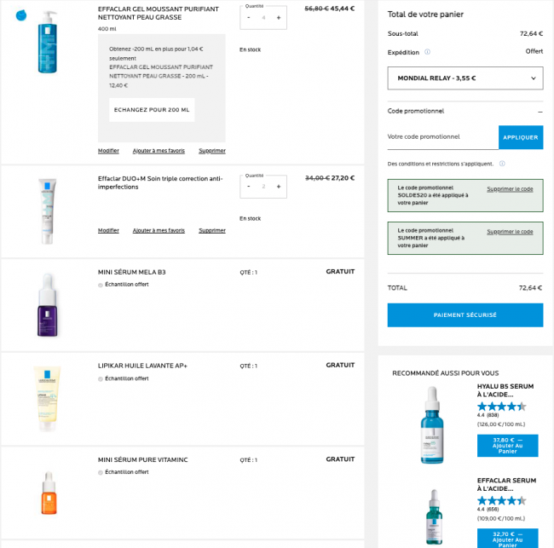Image resolution: width=554 pixels, height=548 pixels.
Task: Click Echangez pour 200 ML button
Action: click(x=152, y=110)
